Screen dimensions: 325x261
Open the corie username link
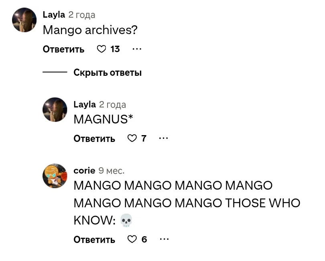[x=84, y=171]
